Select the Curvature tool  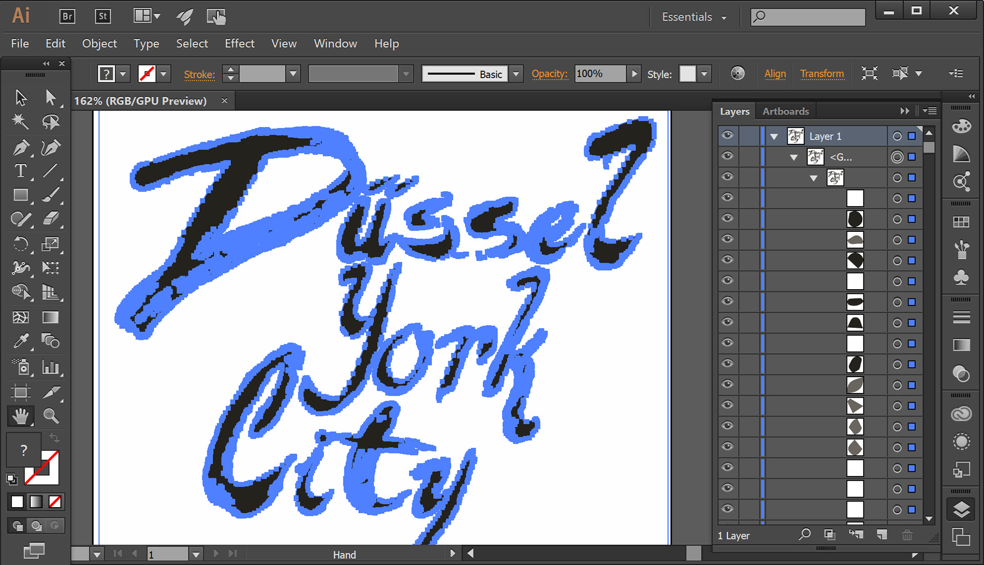pyautogui.click(x=50, y=147)
